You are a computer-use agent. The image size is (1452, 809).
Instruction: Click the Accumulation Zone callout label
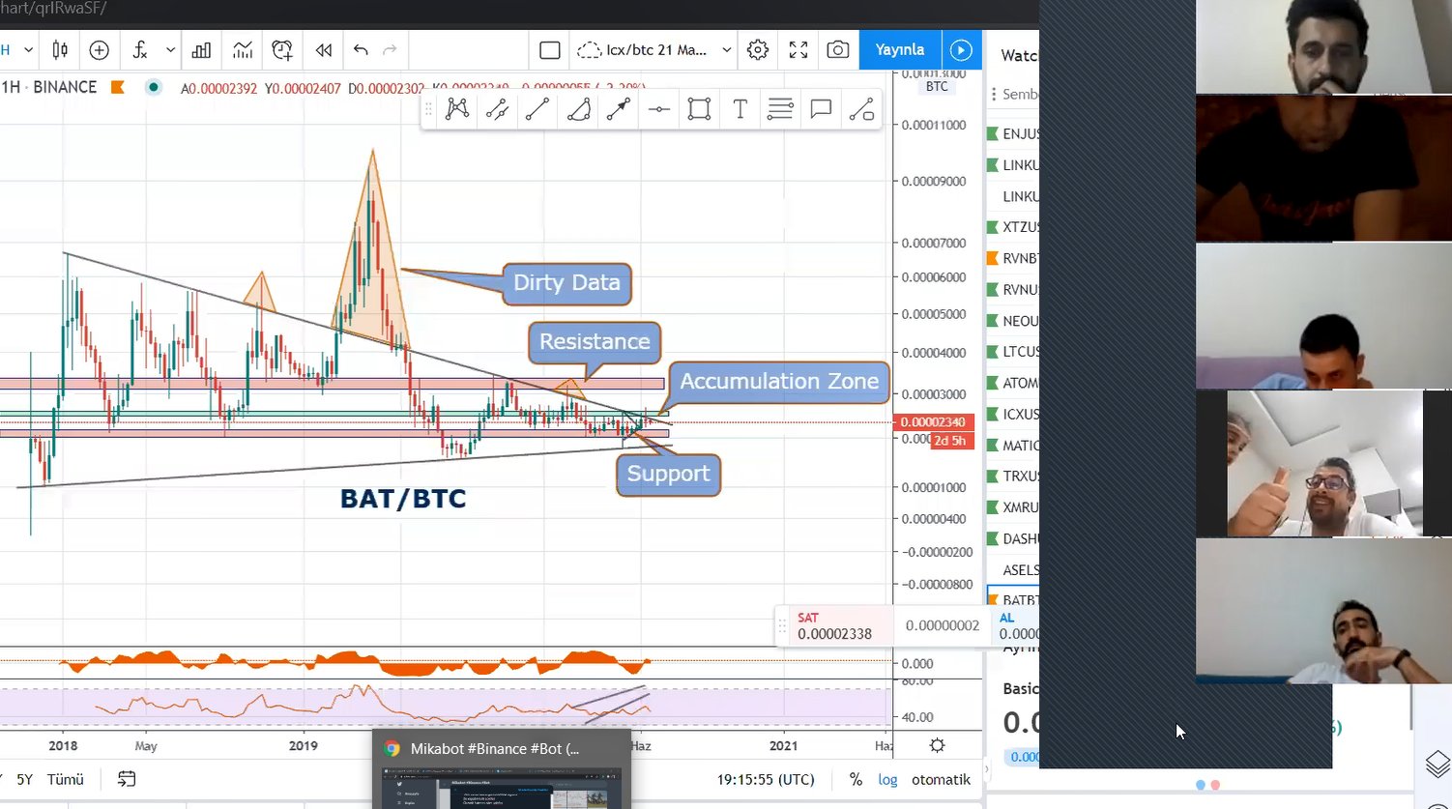click(x=779, y=382)
